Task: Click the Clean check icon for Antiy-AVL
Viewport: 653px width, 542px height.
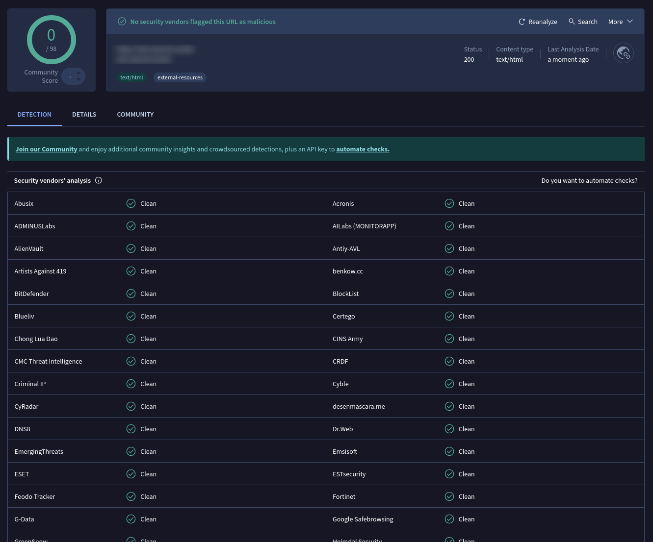Action: [x=449, y=248]
